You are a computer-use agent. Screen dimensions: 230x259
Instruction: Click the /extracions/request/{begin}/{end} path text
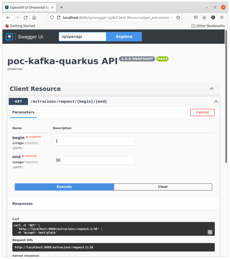[69, 101]
